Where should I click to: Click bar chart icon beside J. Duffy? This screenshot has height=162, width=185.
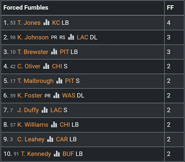click(45, 110)
